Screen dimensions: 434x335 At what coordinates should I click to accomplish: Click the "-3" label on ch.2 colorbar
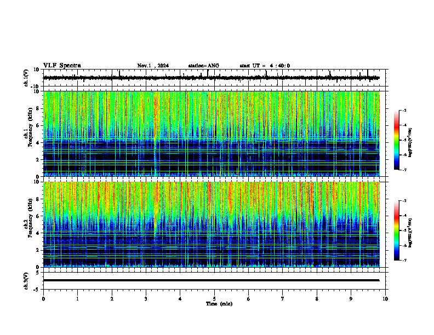click(x=404, y=201)
